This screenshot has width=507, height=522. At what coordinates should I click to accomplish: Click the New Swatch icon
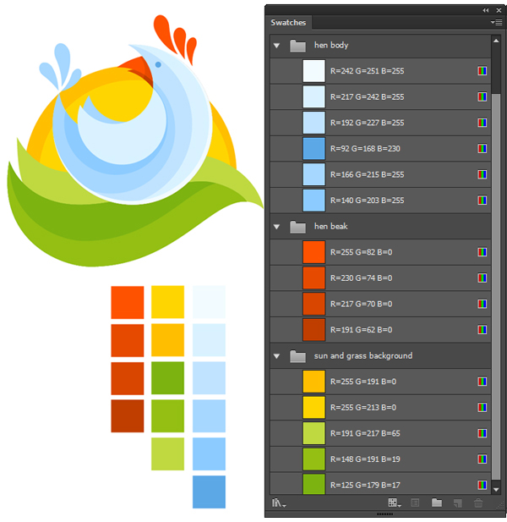[458, 503]
